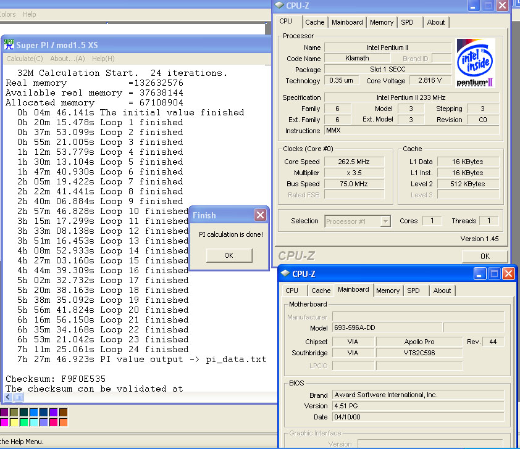This screenshot has width=520, height=449.
Task: Click the motherboard Model field 693-596A-DD
Action: (387, 328)
